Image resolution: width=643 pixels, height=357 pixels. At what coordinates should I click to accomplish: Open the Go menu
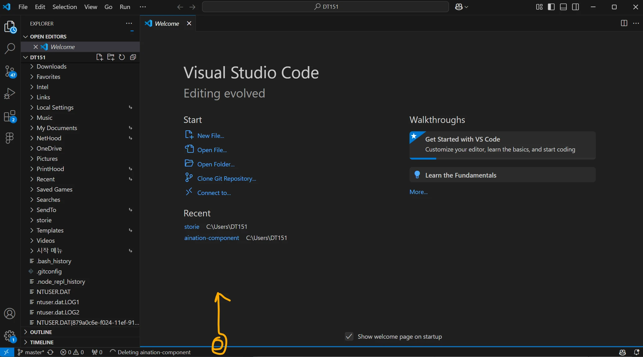click(x=108, y=7)
